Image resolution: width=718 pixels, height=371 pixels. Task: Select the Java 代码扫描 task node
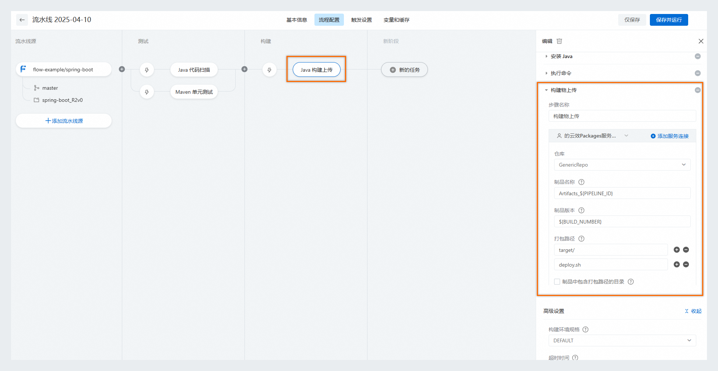194,70
